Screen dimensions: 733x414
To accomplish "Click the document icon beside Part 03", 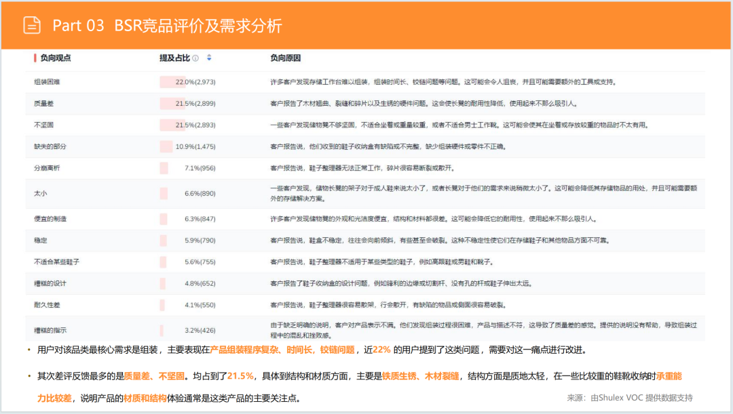I will pyautogui.click(x=32, y=25).
